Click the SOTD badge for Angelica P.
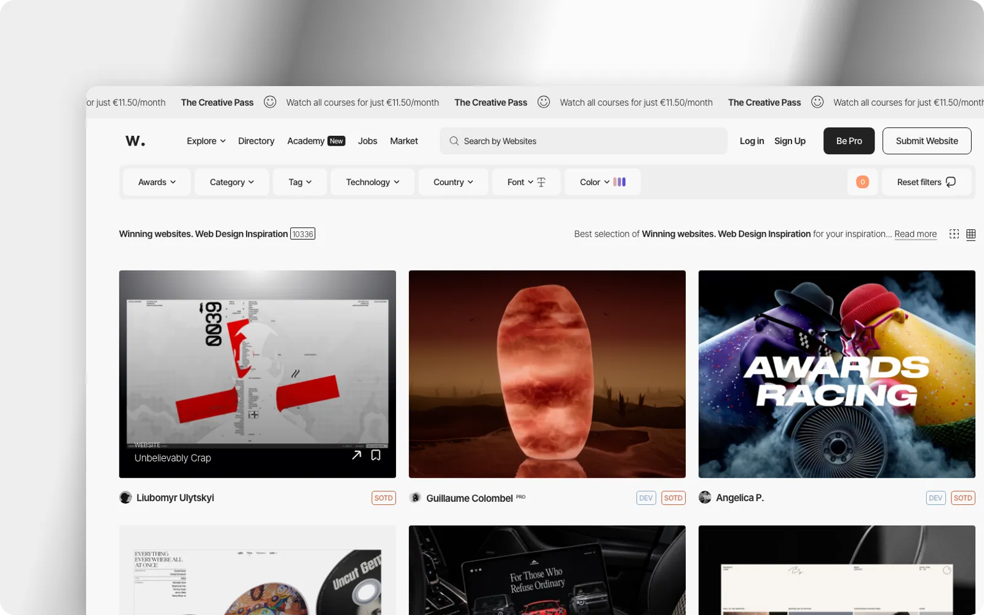The image size is (984, 615). click(963, 498)
